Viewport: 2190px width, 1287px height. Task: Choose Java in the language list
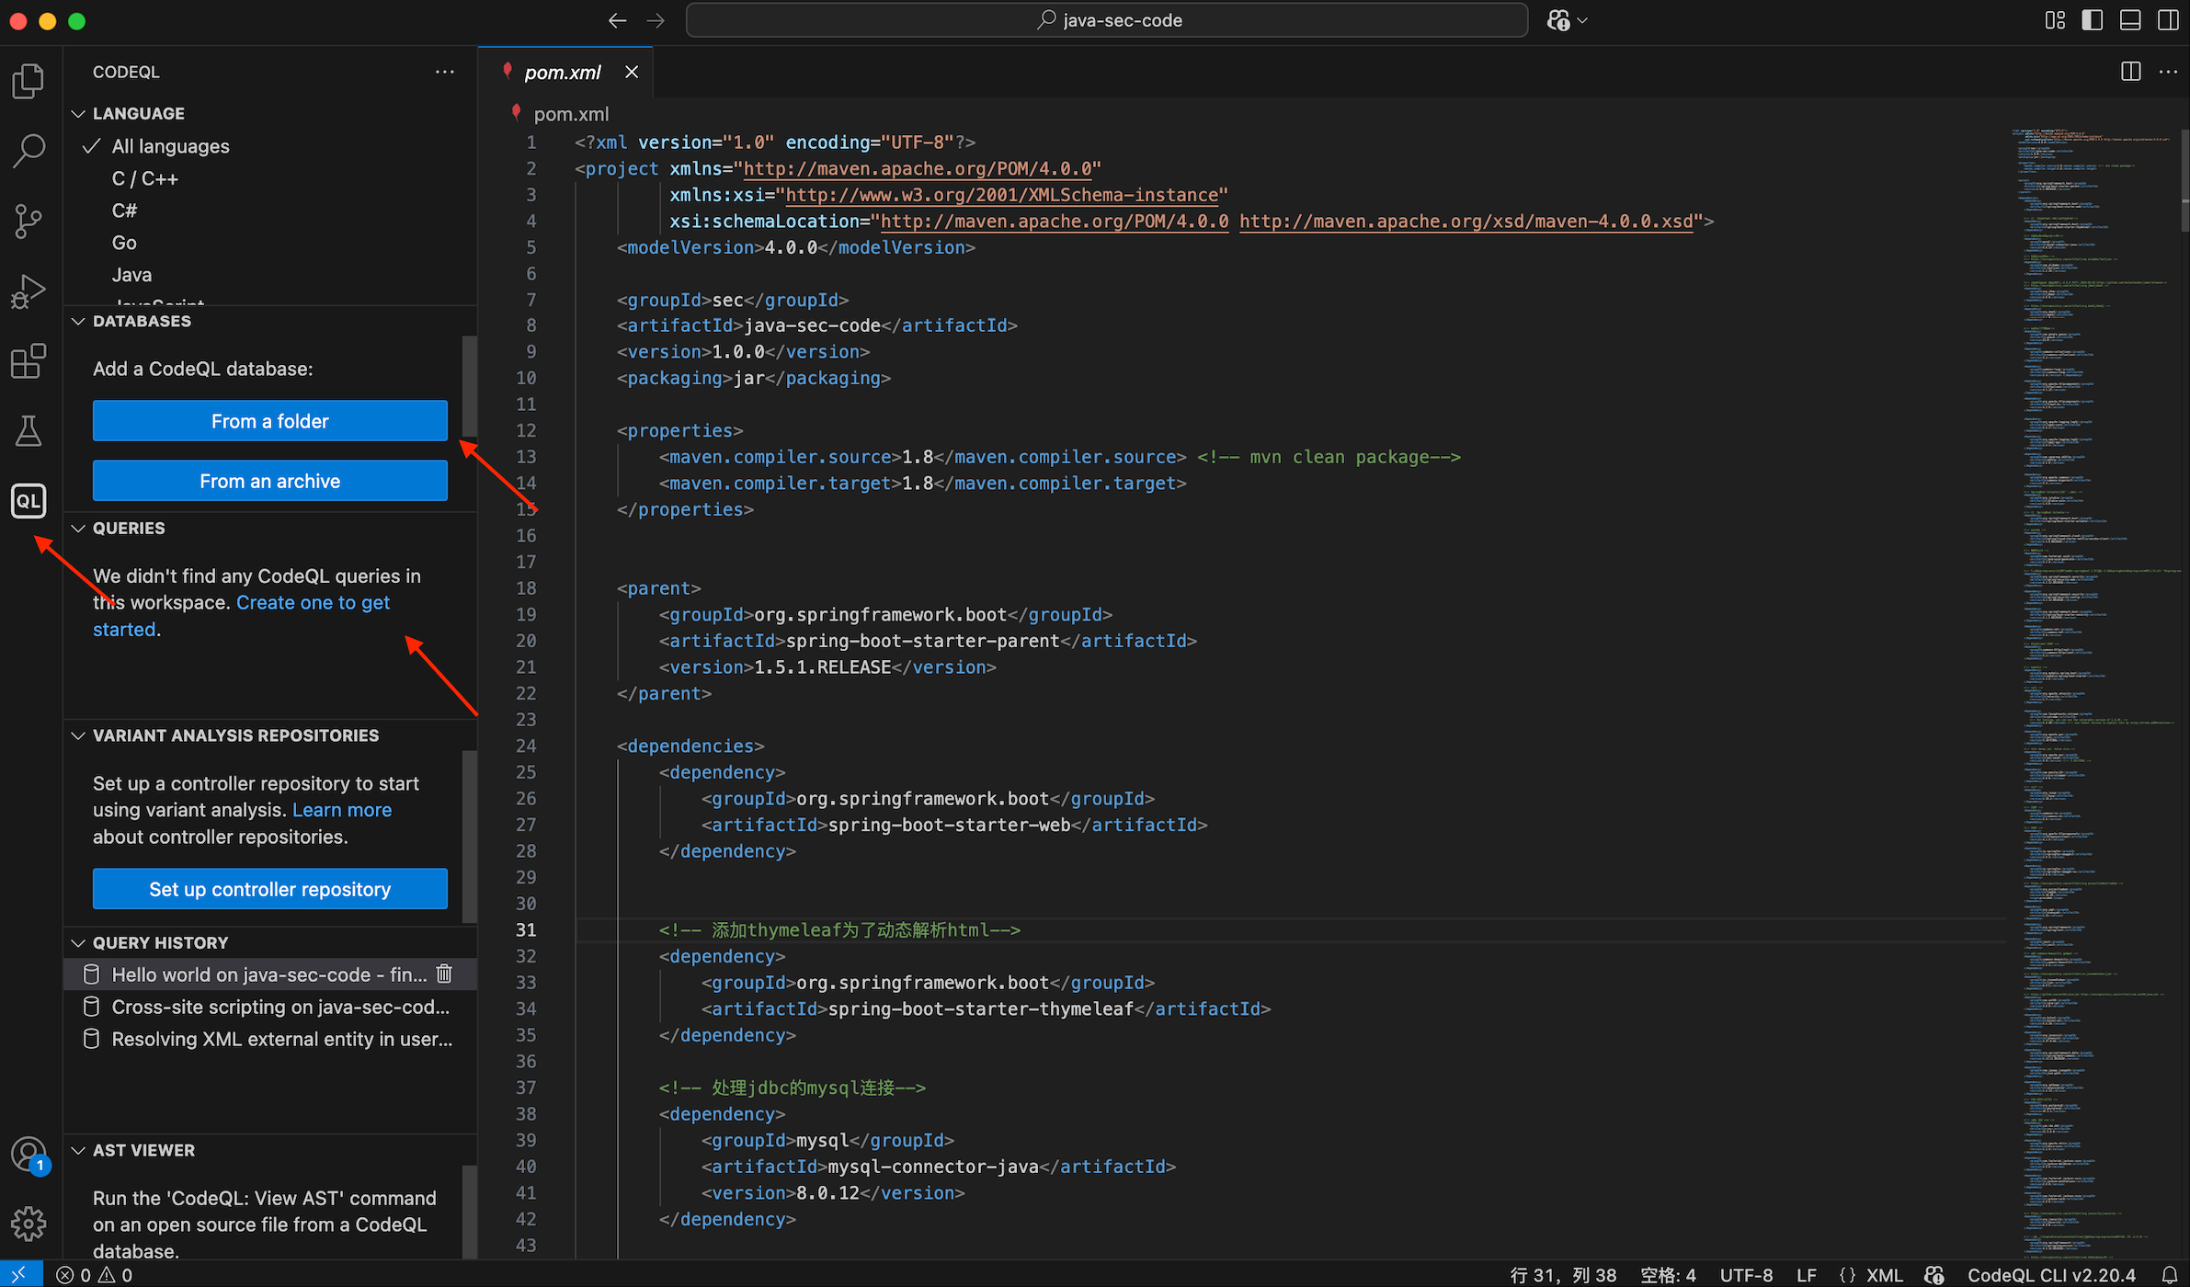click(131, 275)
